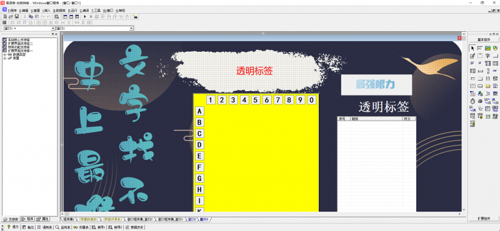Select the 字 label component icon

pos(487,56)
